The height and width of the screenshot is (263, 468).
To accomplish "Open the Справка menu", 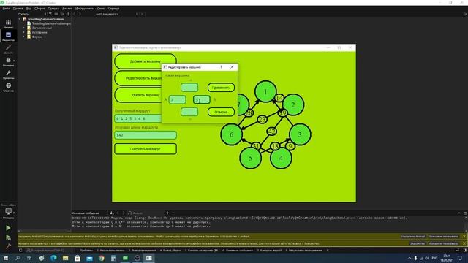I will 114,9.
